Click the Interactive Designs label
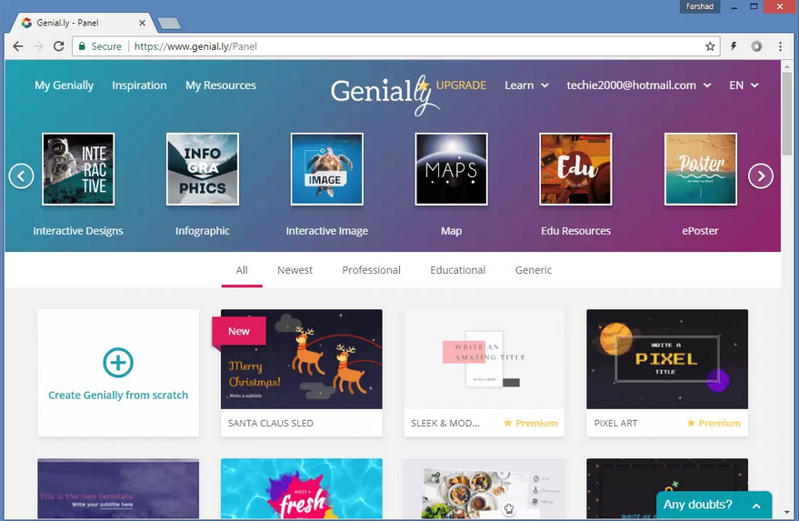This screenshot has width=799, height=521. 78,231
